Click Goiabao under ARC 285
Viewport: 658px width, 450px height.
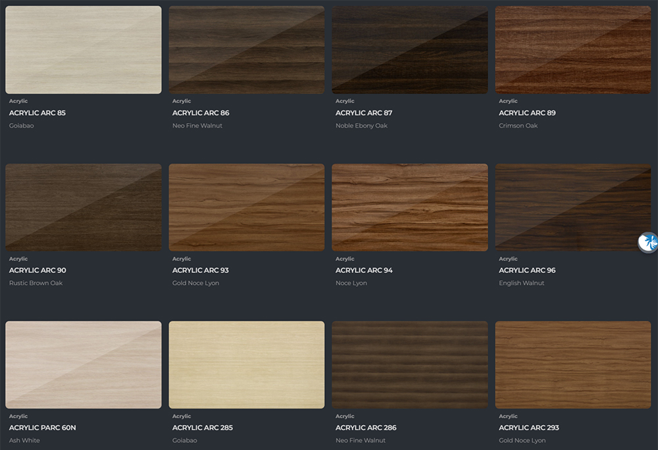[185, 440]
